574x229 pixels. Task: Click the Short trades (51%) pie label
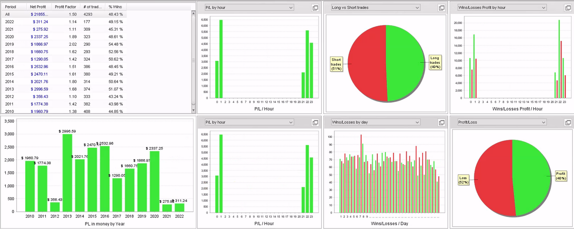(336, 64)
